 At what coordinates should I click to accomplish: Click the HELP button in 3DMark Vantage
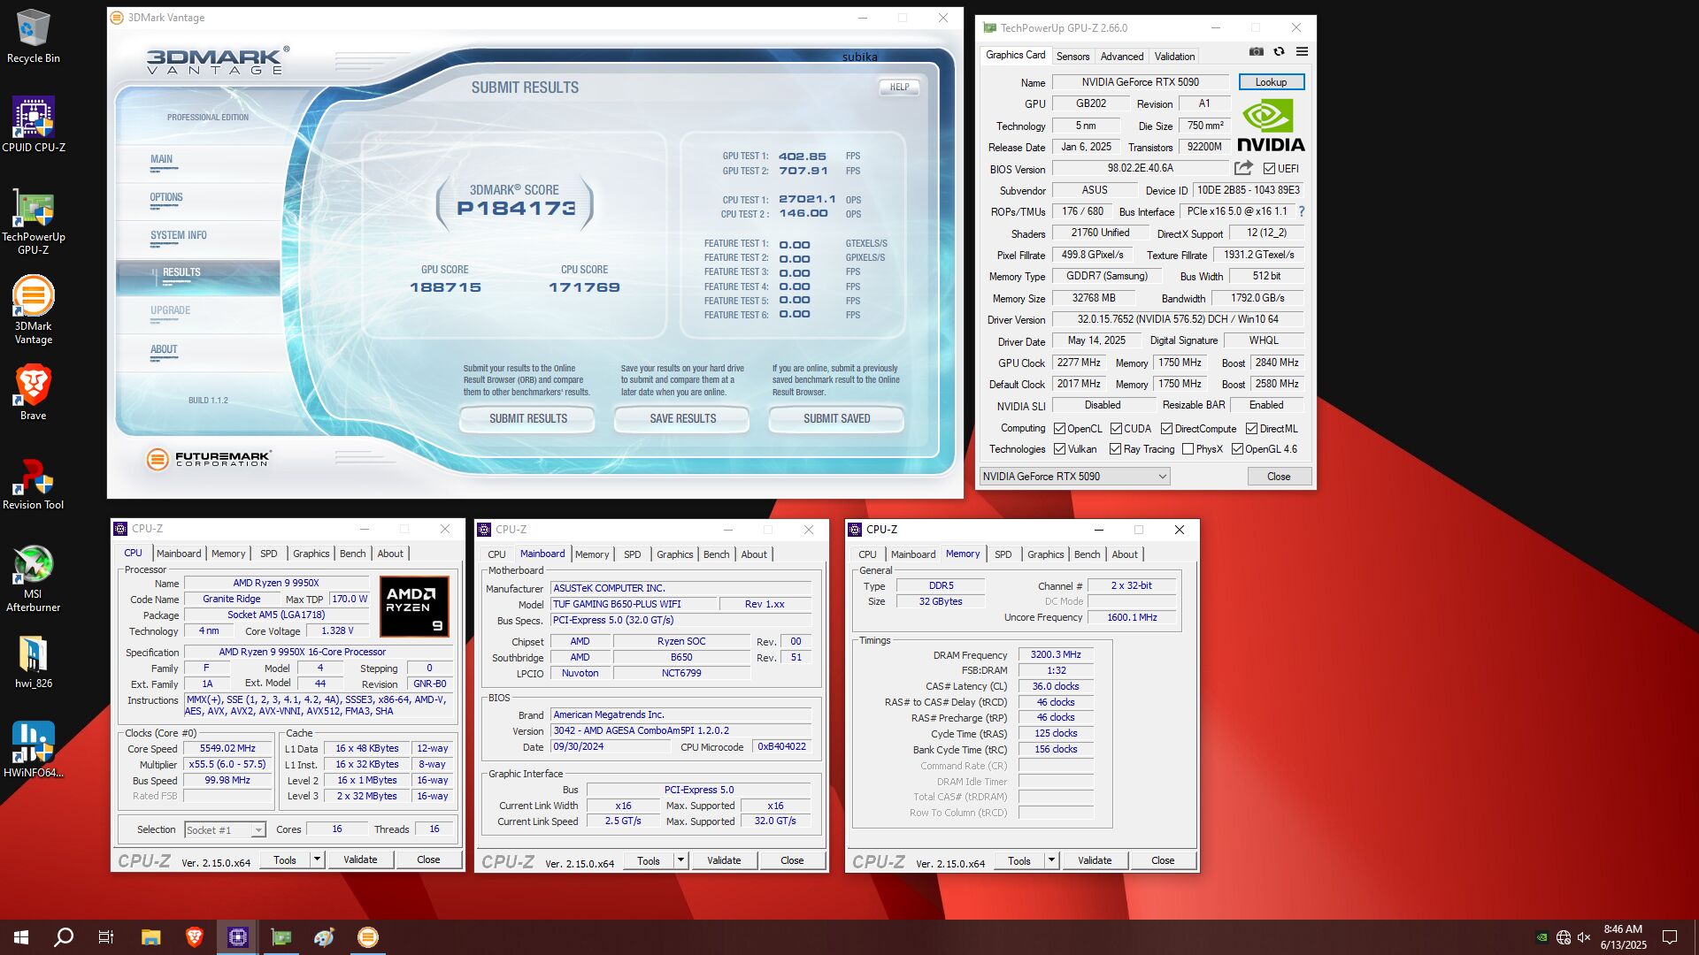pyautogui.click(x=899, y=87)
